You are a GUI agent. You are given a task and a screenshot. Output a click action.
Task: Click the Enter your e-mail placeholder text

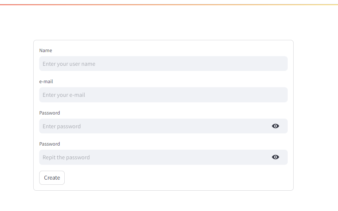64,95
